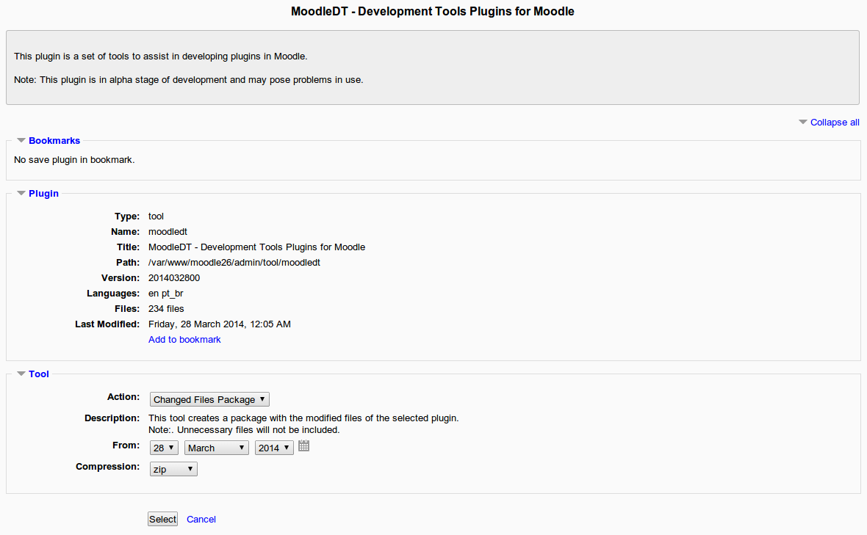Open the Changed Files Package action dropdown
867x535 pixels.
coord(209,398)
